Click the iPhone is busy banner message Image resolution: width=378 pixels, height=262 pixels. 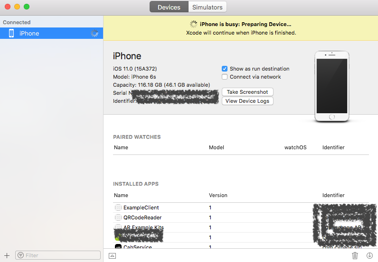246,24
